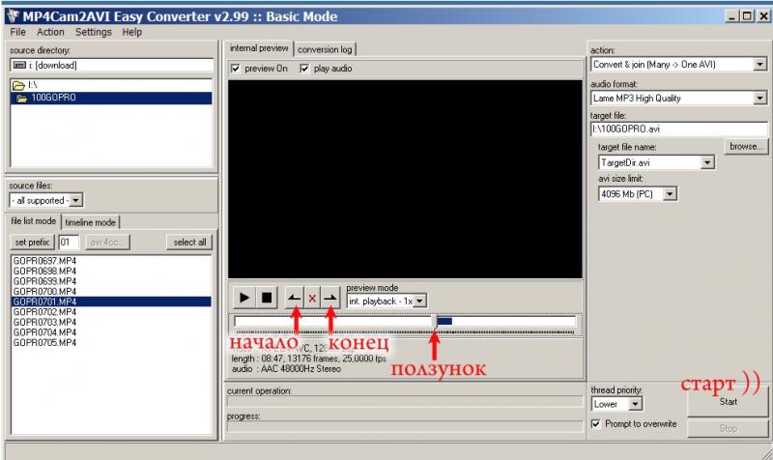Open the Help menu
This screenshot has height=460, width=773.
pos(132,32)
